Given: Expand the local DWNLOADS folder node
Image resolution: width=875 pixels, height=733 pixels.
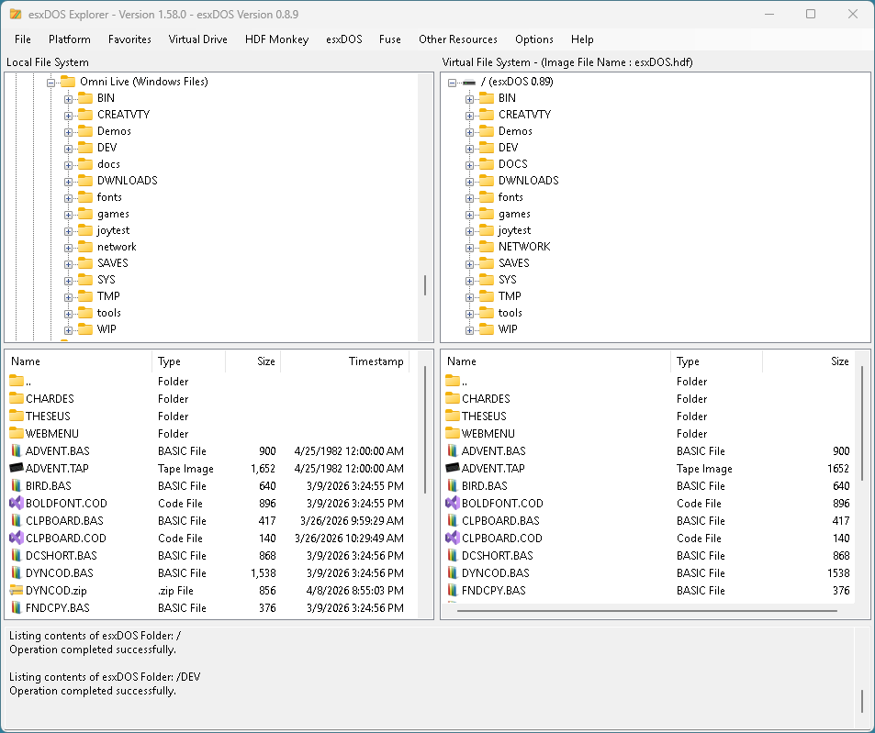Looking at the screenshot, I should pos(68,182).
